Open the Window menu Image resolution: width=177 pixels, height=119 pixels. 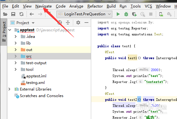point(163,6)
